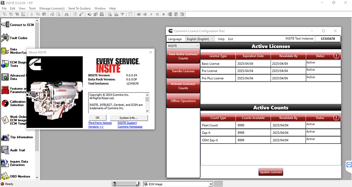Open Data Monitor/Logger from sidebar
352x187 pixels.
pos(13,51)
